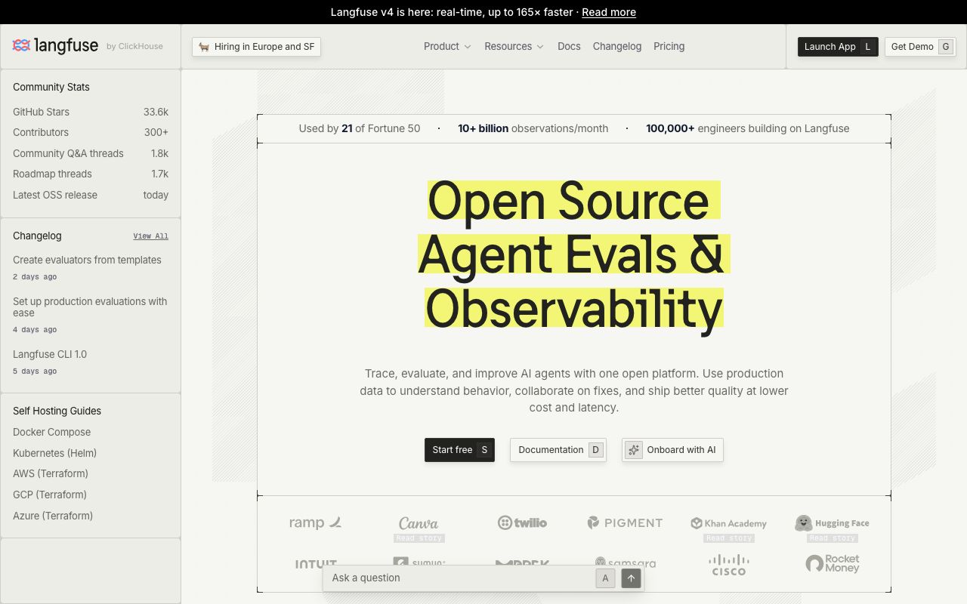
Task: Open Set up production evaluations entry
Action: (90, 314)
